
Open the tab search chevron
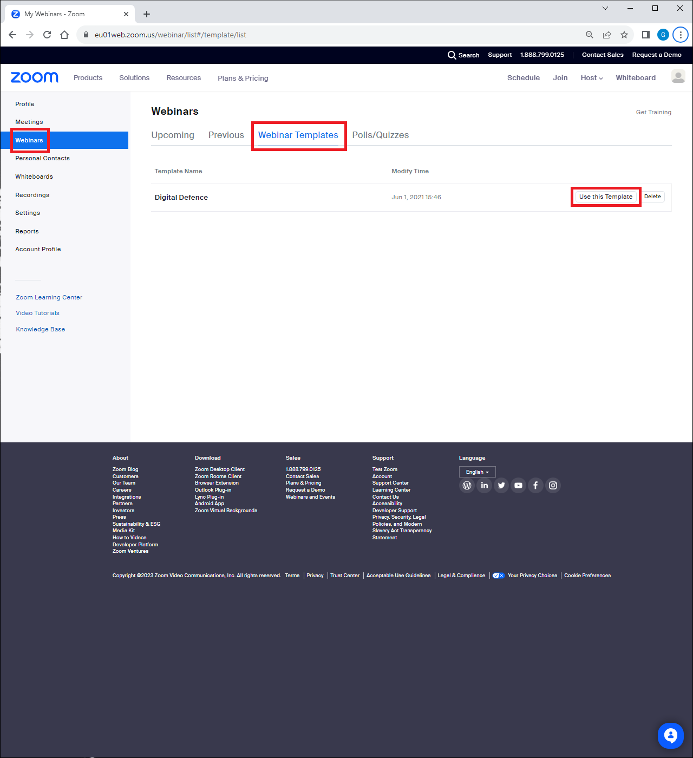[605, 8]
